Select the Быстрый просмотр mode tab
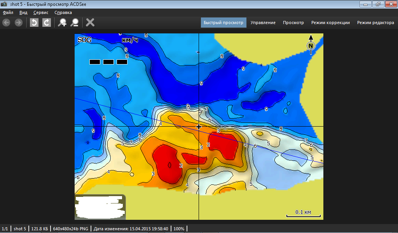The image size is (398, 233). pyautogui.click(x=223, y=23)
